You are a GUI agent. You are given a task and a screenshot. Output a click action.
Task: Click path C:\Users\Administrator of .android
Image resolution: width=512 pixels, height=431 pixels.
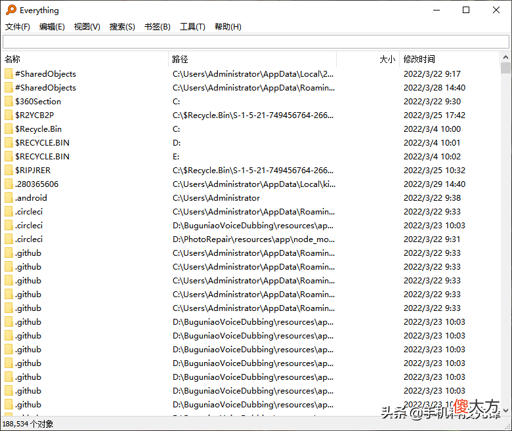[x=216, y=197]
